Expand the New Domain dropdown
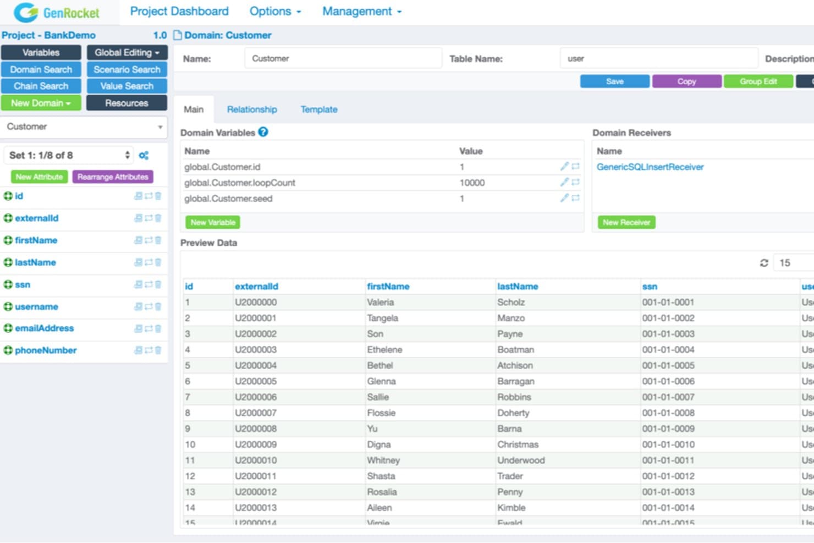 click(41, 103)
